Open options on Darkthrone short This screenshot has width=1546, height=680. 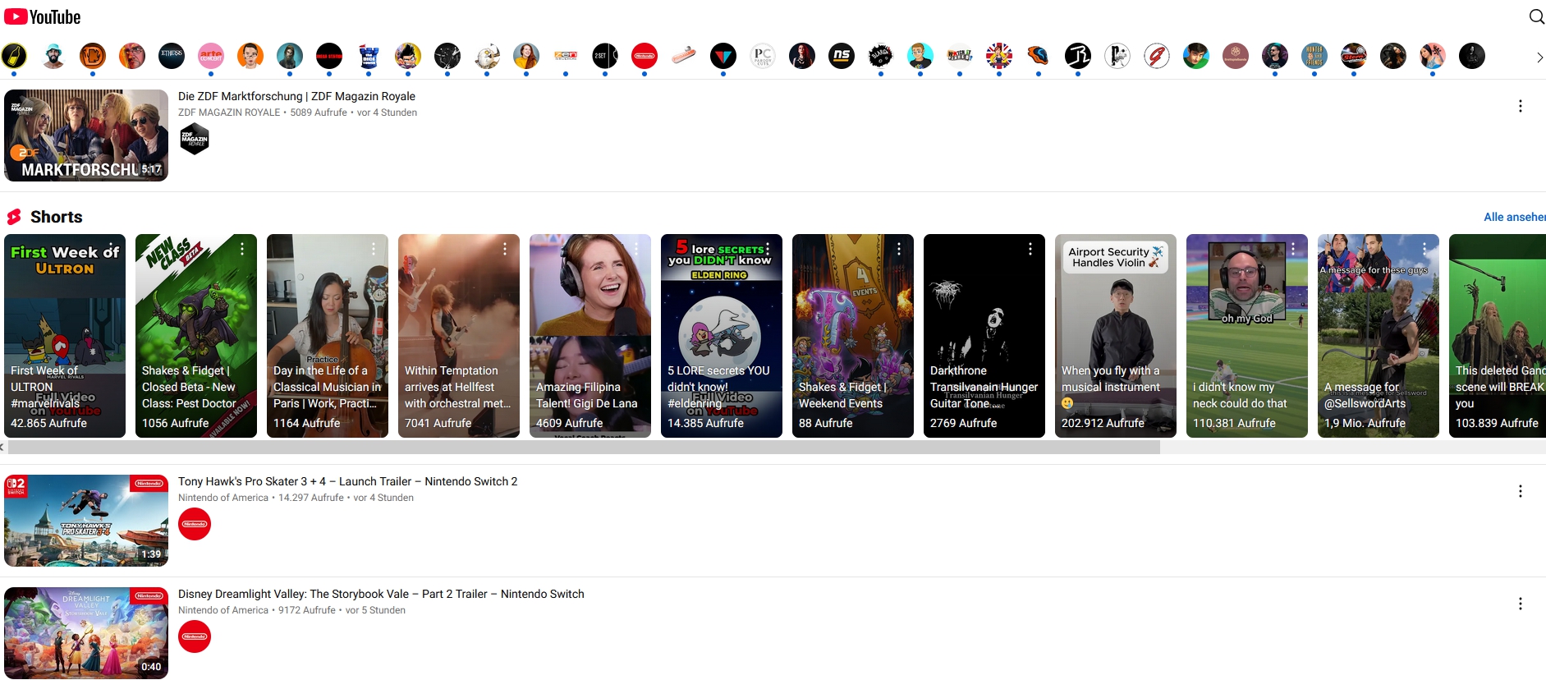1030,249
